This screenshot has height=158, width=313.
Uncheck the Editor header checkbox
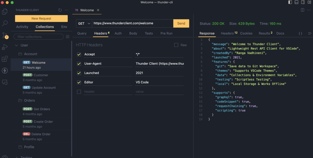coord(79,82)
